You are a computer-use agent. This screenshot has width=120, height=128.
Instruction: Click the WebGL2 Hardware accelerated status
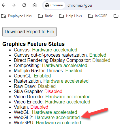(57, 117)
